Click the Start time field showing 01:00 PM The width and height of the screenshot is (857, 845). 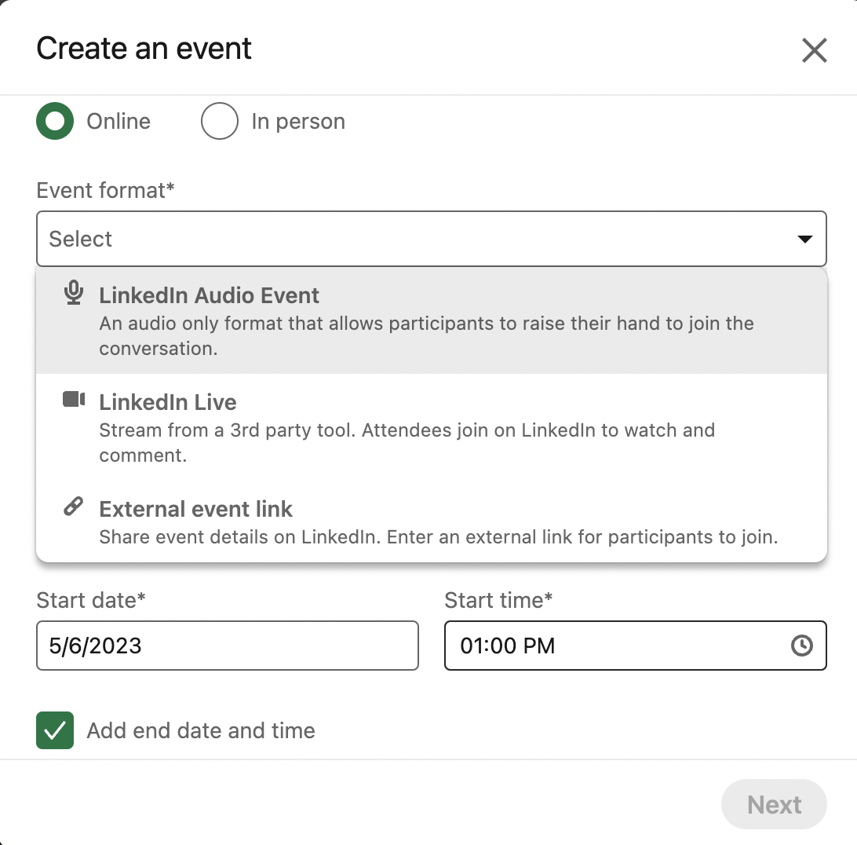612,646
